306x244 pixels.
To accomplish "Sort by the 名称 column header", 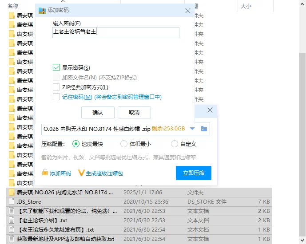I will [13, 6].
